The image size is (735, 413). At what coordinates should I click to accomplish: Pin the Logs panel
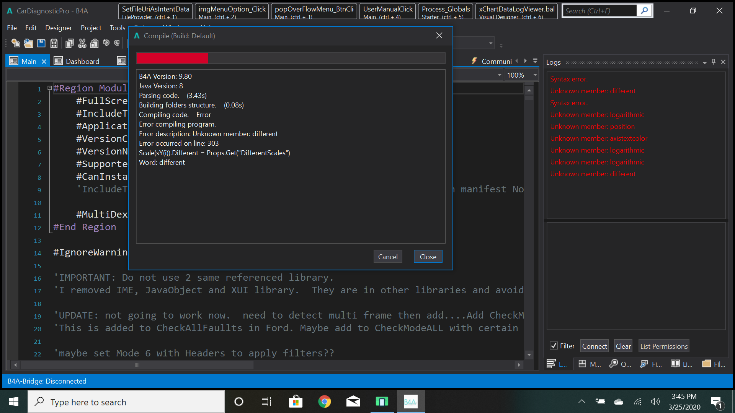coord(714,62)
